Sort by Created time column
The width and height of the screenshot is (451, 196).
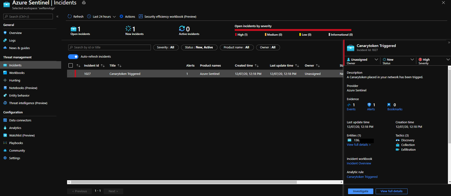tap(246, 65)
